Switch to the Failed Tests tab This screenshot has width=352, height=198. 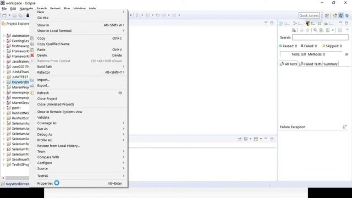[x=310, y=64]
